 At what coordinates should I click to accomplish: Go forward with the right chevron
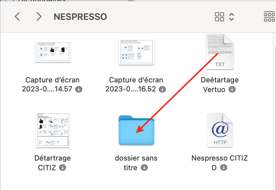(39, 17)
